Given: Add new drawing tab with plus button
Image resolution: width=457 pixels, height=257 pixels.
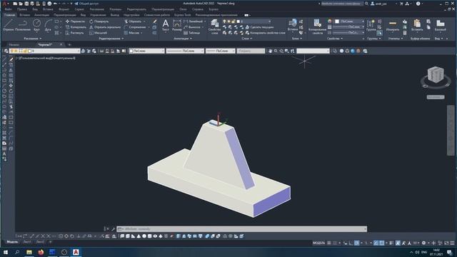Looking at the screenshot, I should coord(69,44).
